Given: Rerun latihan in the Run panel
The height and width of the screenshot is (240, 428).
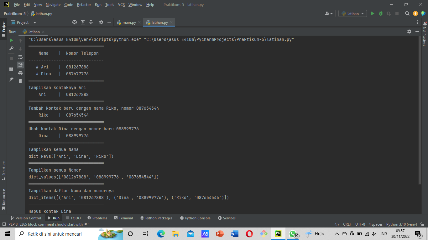Looking at the screenshot, I should [x=11, y=40].
